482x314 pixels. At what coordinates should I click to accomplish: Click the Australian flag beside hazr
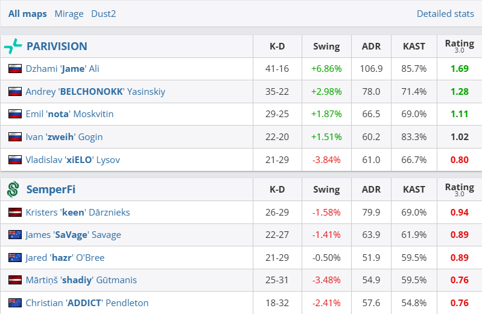[15, 258]
